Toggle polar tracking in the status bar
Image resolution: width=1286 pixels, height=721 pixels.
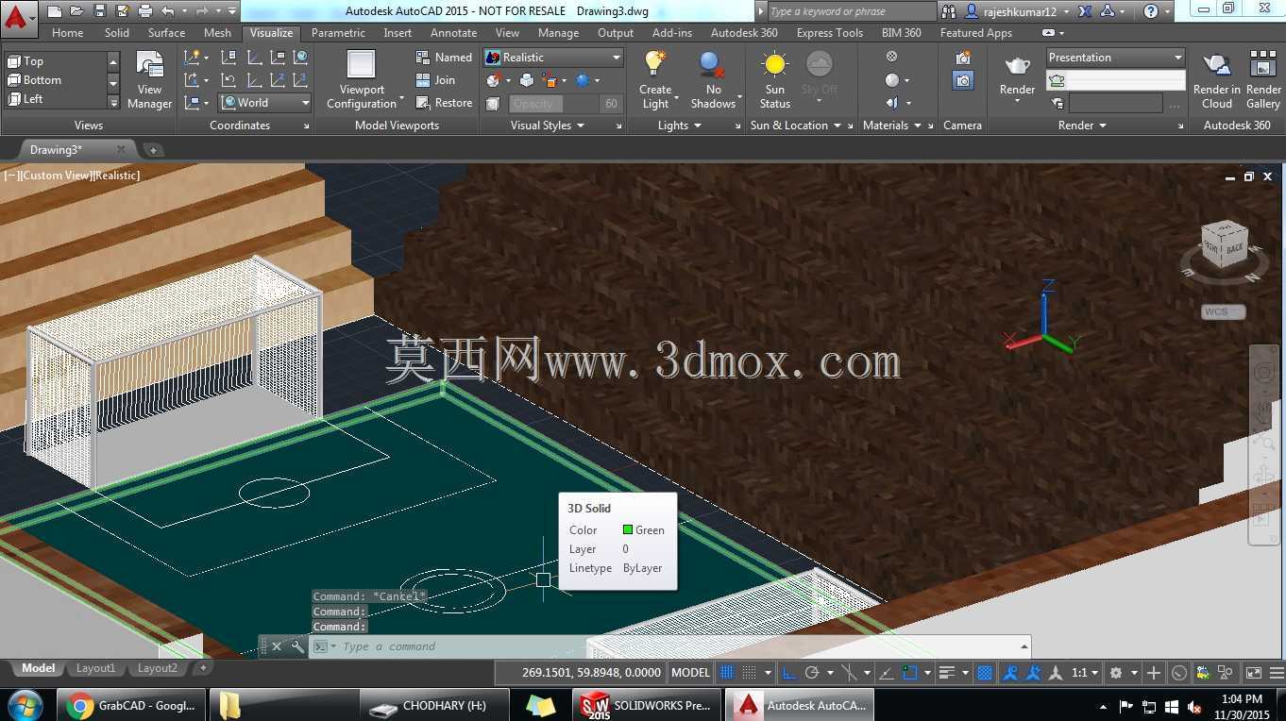[812, 673]
